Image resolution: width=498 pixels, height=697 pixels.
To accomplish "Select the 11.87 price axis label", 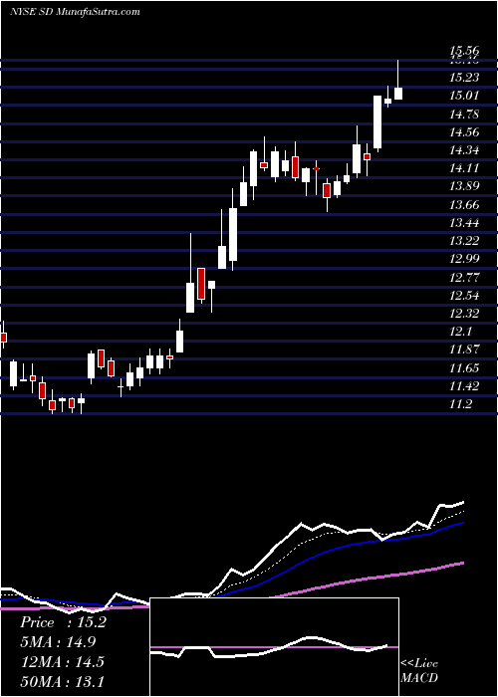I will pyautogui.click(x=464, y=349).
